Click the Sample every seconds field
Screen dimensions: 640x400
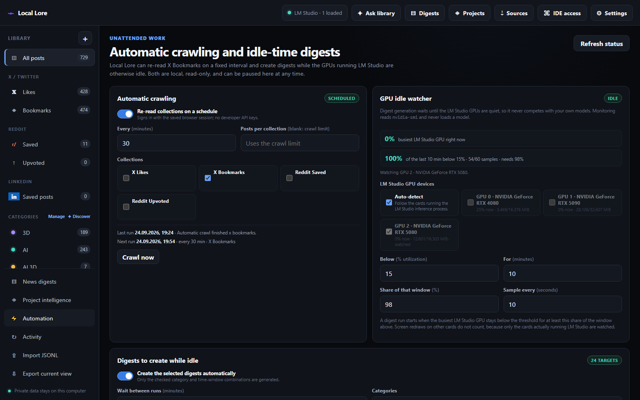(562, 304)
